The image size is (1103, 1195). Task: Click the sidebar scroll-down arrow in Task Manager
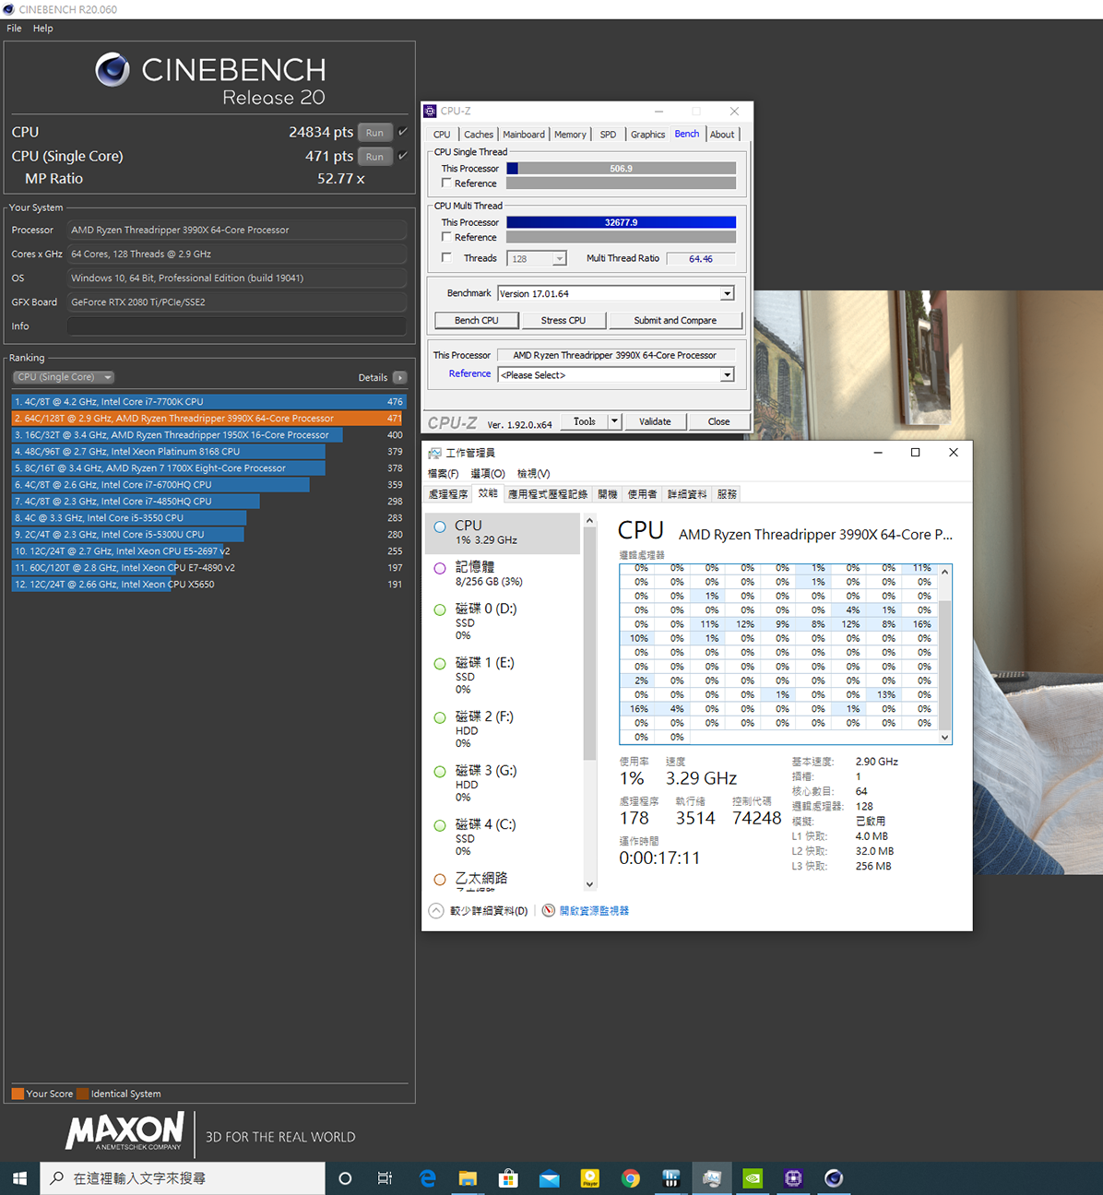point(589,884)
